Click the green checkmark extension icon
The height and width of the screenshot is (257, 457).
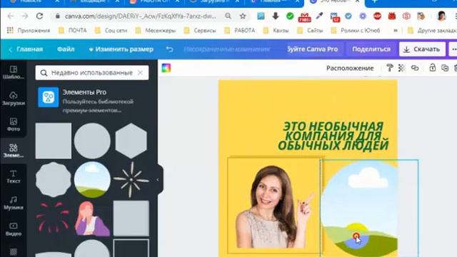tap(290, 16)
